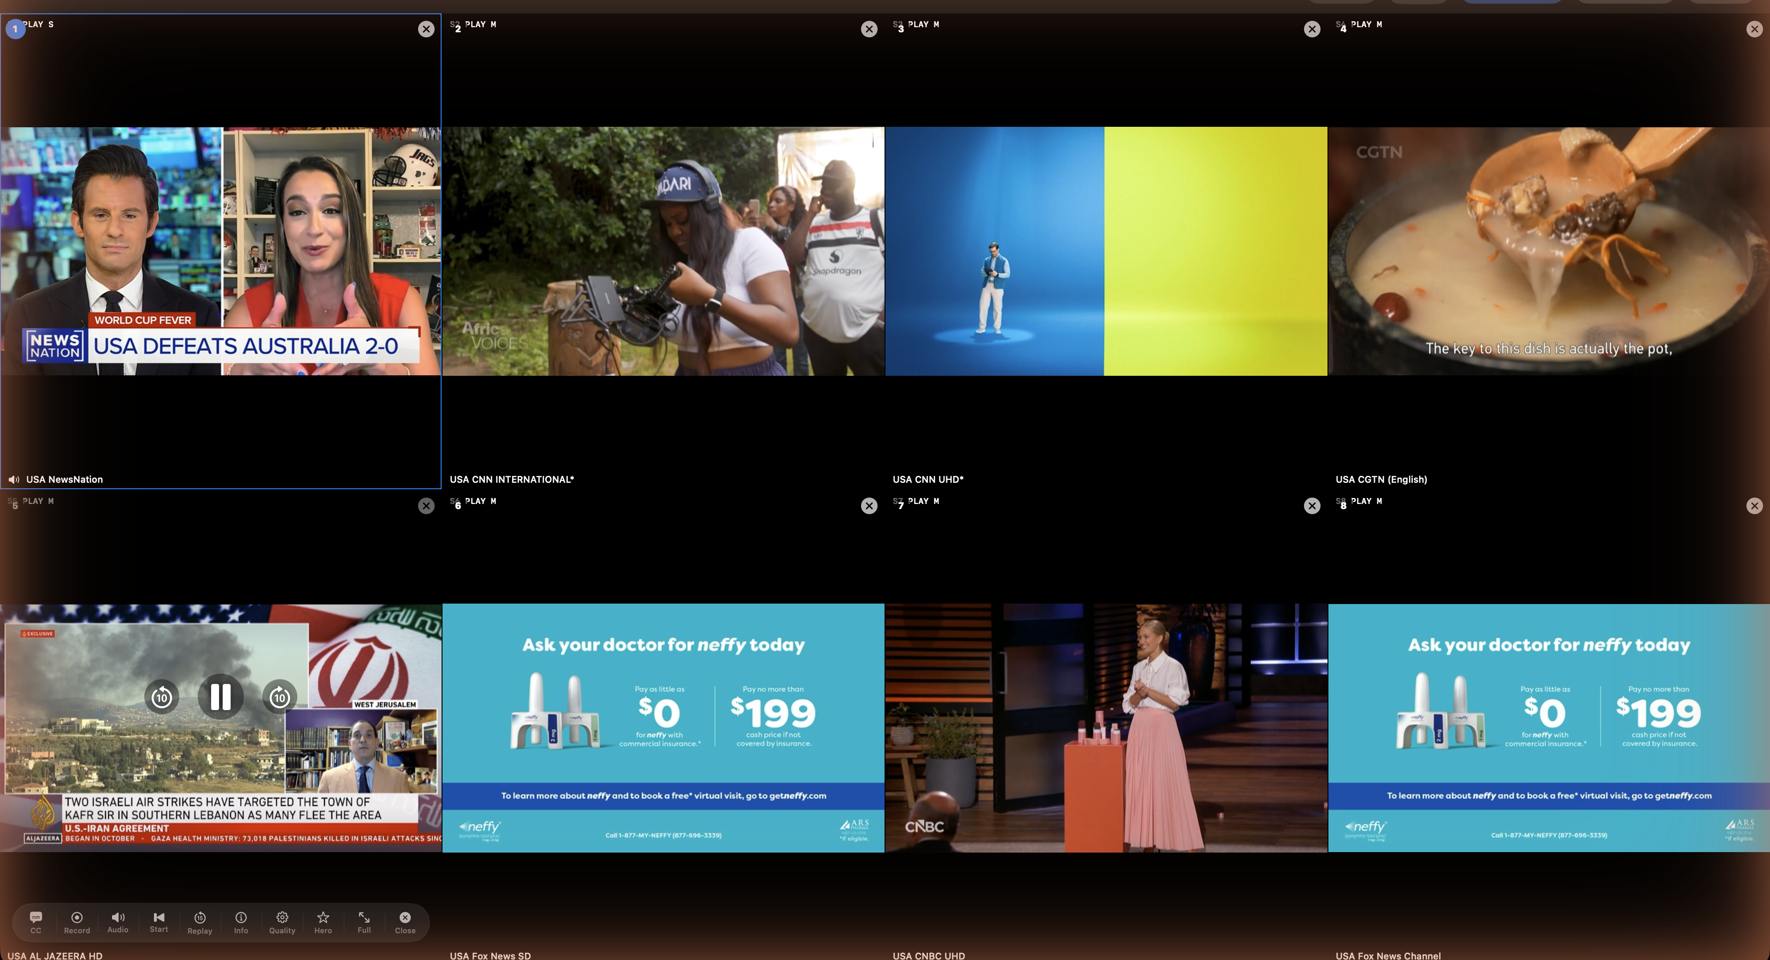Click the number 2 badge on CNN International
The image size is (1770, 960).
point(458,29)
